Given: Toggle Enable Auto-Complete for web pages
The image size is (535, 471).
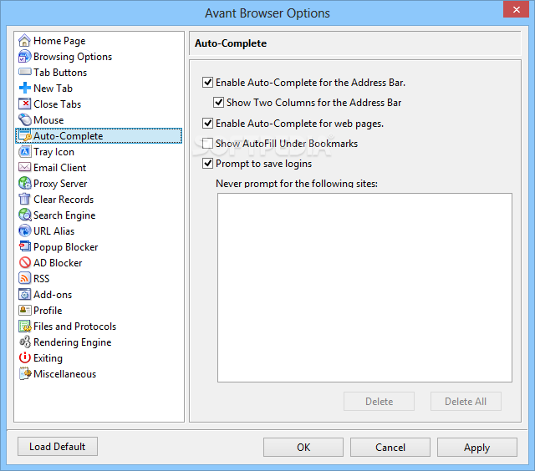Looking at the screenshot, I should click(207, 123).
